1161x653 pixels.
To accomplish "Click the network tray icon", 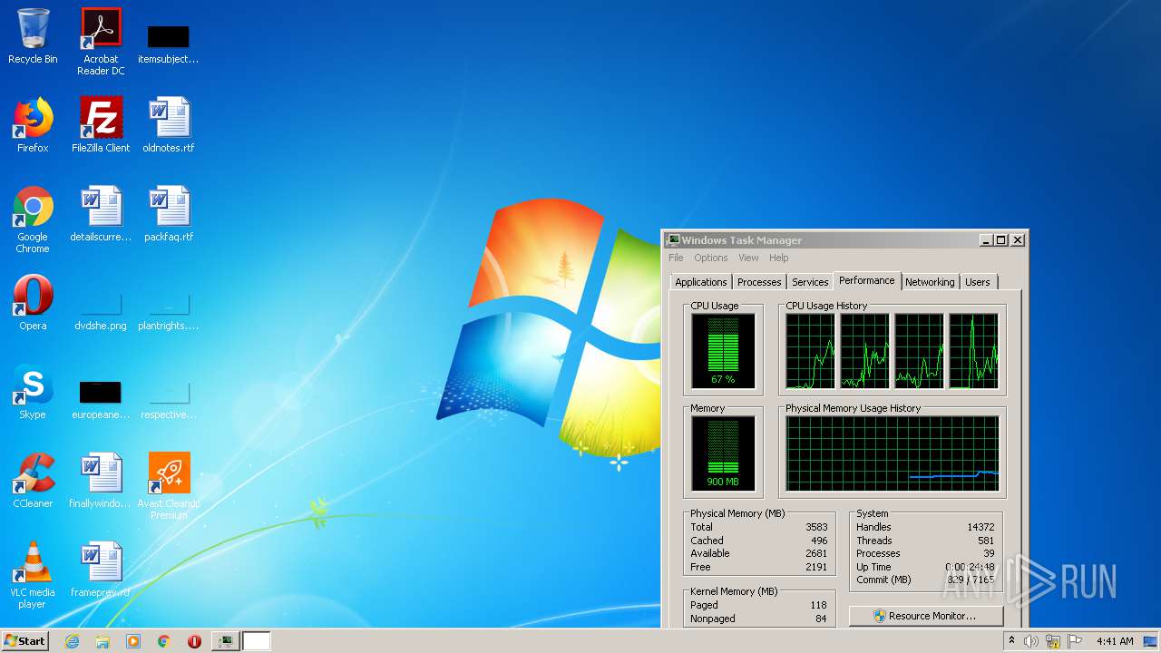I will [x=1053, y=641].
